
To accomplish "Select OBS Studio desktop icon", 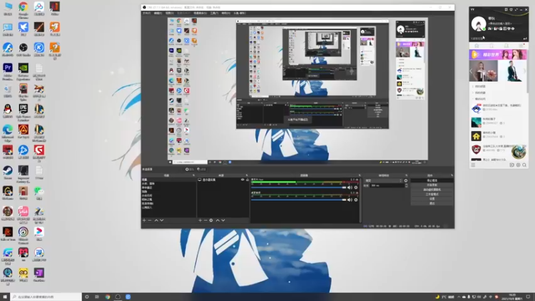I will 23,49.
